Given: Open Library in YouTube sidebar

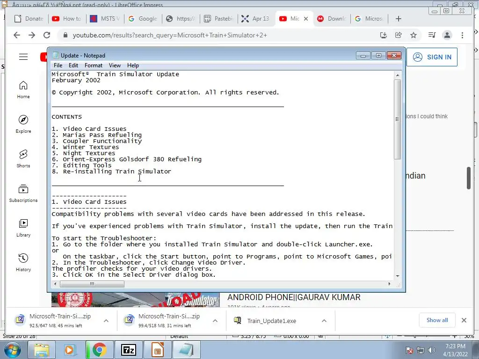Looking at the screenshot, I should (23, 228).
